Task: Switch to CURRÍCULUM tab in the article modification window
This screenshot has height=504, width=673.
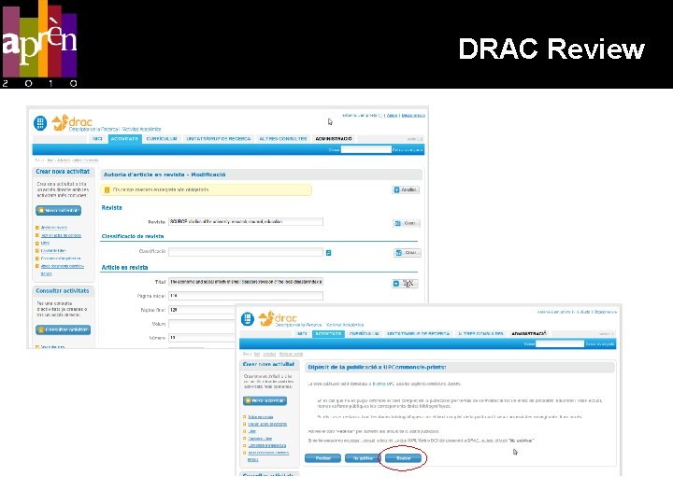Action: tap(162, 139)
